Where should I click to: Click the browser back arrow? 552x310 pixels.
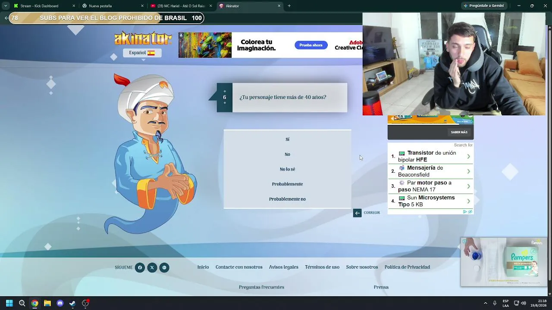point(6,18)
